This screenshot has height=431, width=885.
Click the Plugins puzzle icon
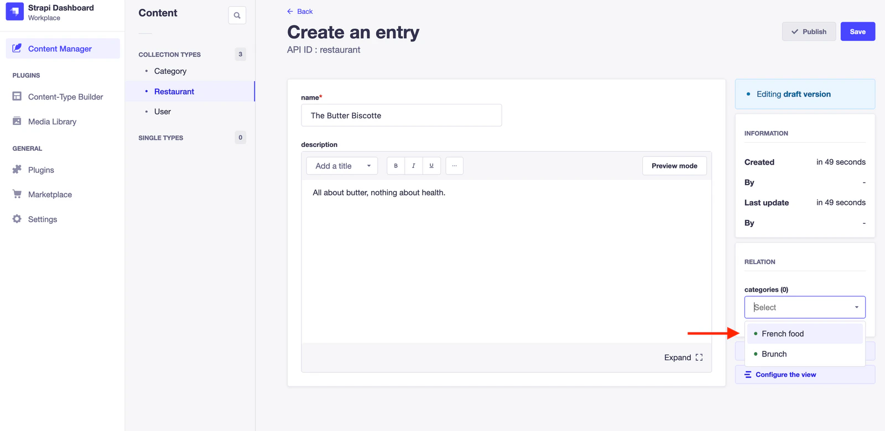point(17,169)
